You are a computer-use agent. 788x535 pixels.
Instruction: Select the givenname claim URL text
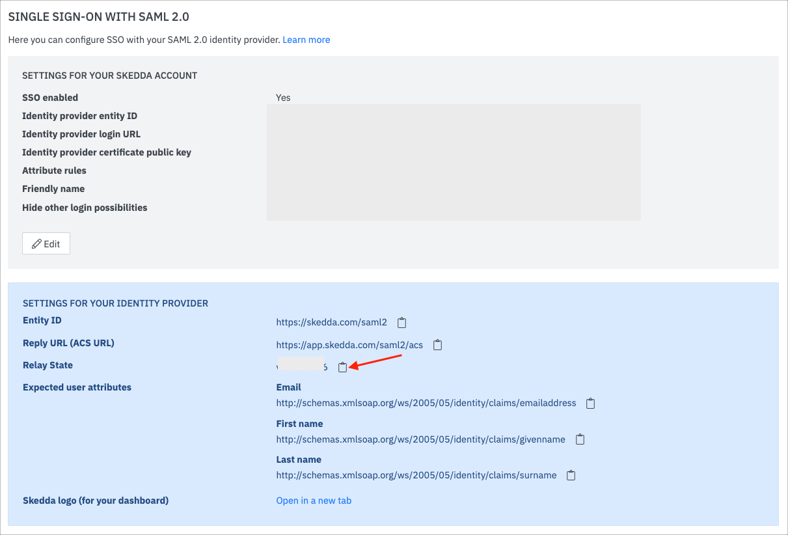420,439
